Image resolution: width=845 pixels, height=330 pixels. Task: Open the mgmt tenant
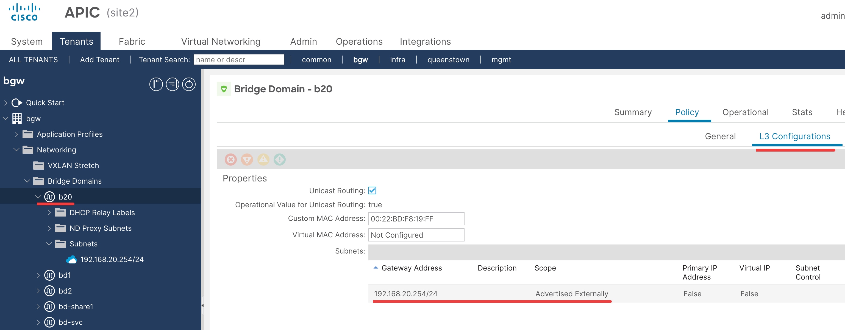tap(501, 59)
